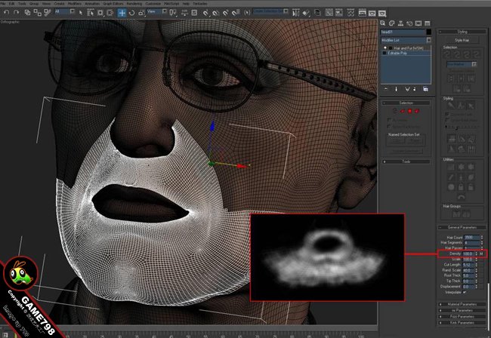The image size is (491, 338).
Task: Toggle first checkbox under Styling brushes
Action: click(x=447, y=114)
